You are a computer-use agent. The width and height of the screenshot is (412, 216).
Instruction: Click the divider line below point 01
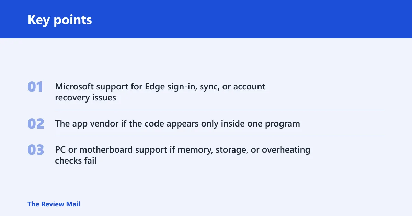click(x=220, y=110)
